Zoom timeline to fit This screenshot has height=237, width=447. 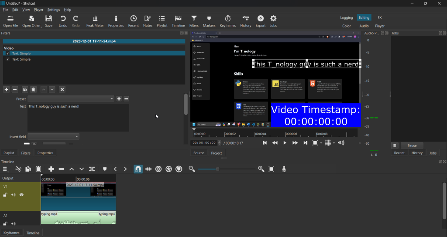click(x=272, y=169)
